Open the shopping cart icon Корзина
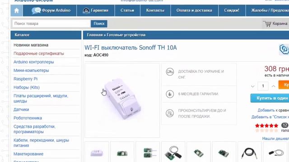This screenshot has height=162, width=289. 267,24
